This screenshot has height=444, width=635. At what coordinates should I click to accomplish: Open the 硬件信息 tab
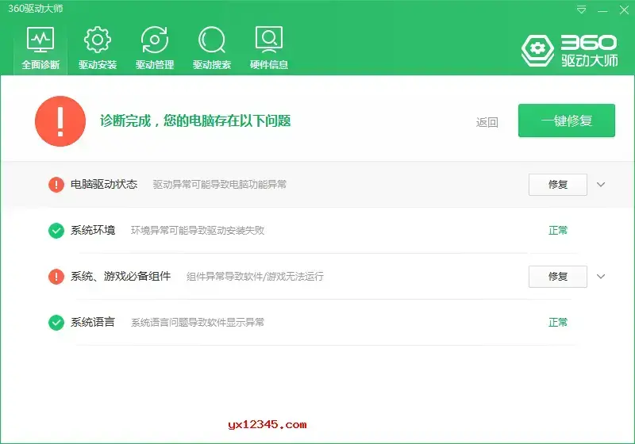[269, 48]
